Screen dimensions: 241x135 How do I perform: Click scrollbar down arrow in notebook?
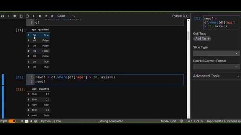click(188, 117)
